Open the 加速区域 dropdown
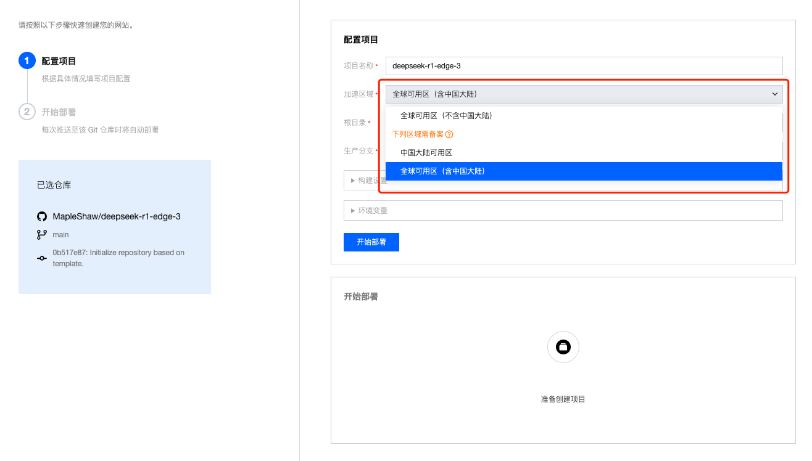The height and width of the screenshot is (461, 812). (x=583, y=94)
